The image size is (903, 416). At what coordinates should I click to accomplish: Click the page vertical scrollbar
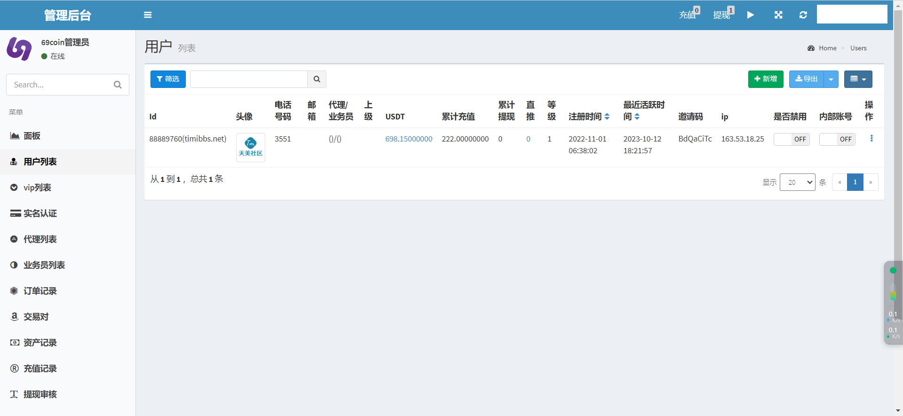[898, 141]
